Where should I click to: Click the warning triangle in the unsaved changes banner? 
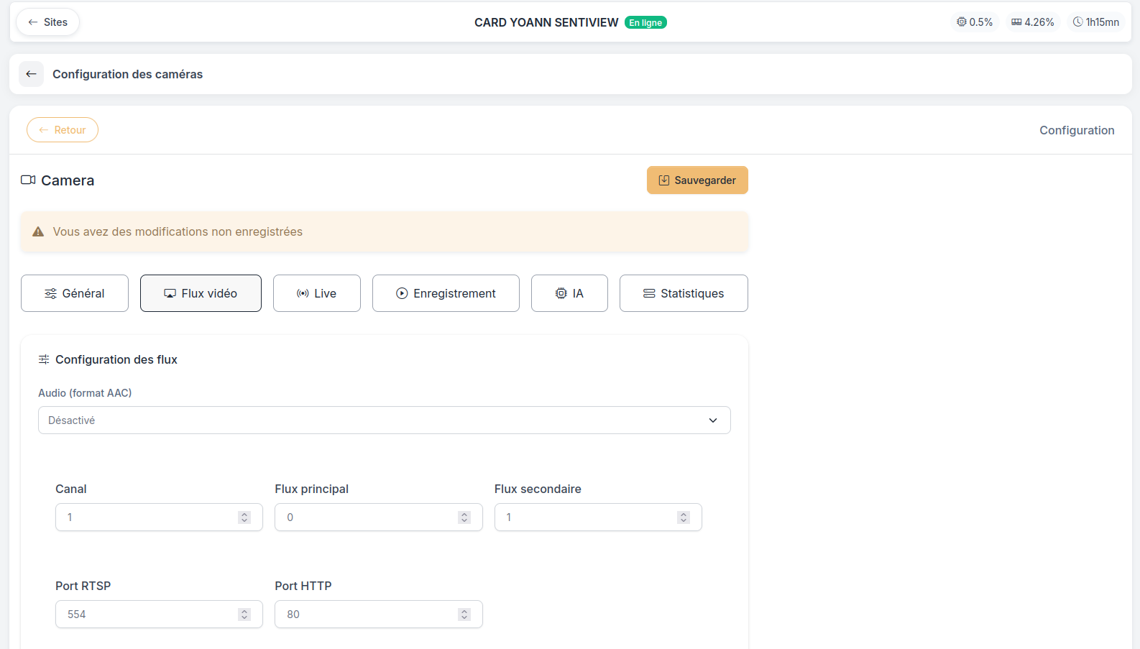point(39,231)
